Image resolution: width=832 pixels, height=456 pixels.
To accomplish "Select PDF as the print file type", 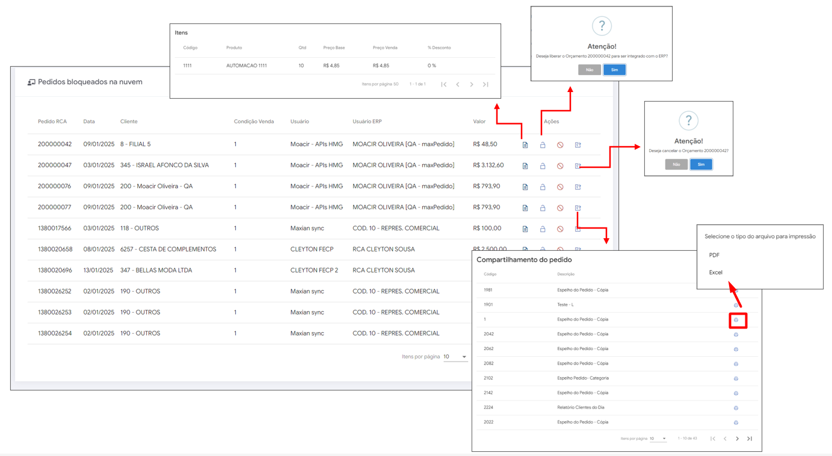I will [714, 255].
